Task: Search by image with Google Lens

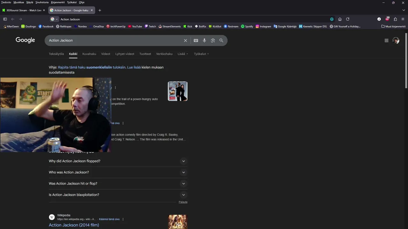Action: [213, 40]
